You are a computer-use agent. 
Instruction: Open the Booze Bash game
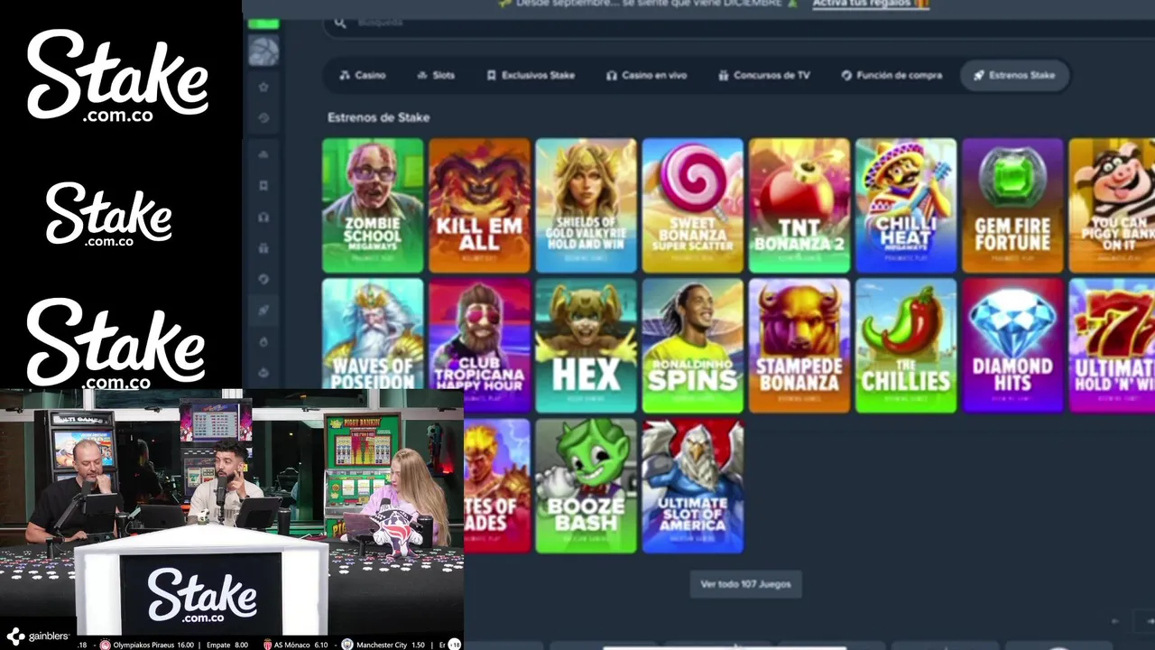(x=586, y=486)
